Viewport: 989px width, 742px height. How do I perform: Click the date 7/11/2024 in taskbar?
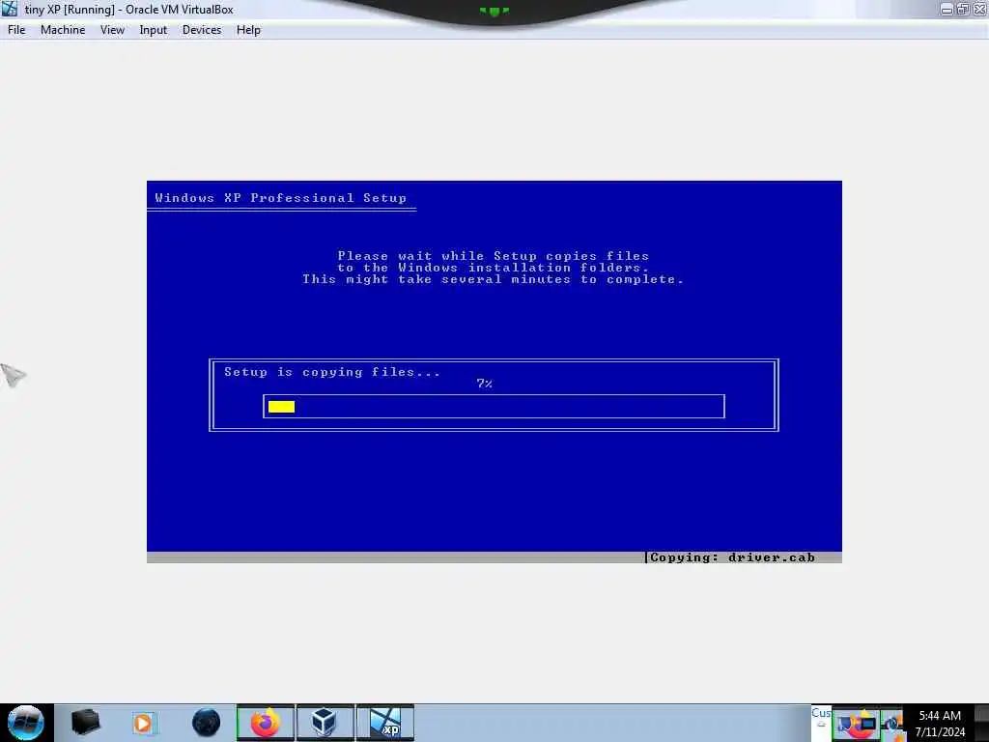coord(940,732)
